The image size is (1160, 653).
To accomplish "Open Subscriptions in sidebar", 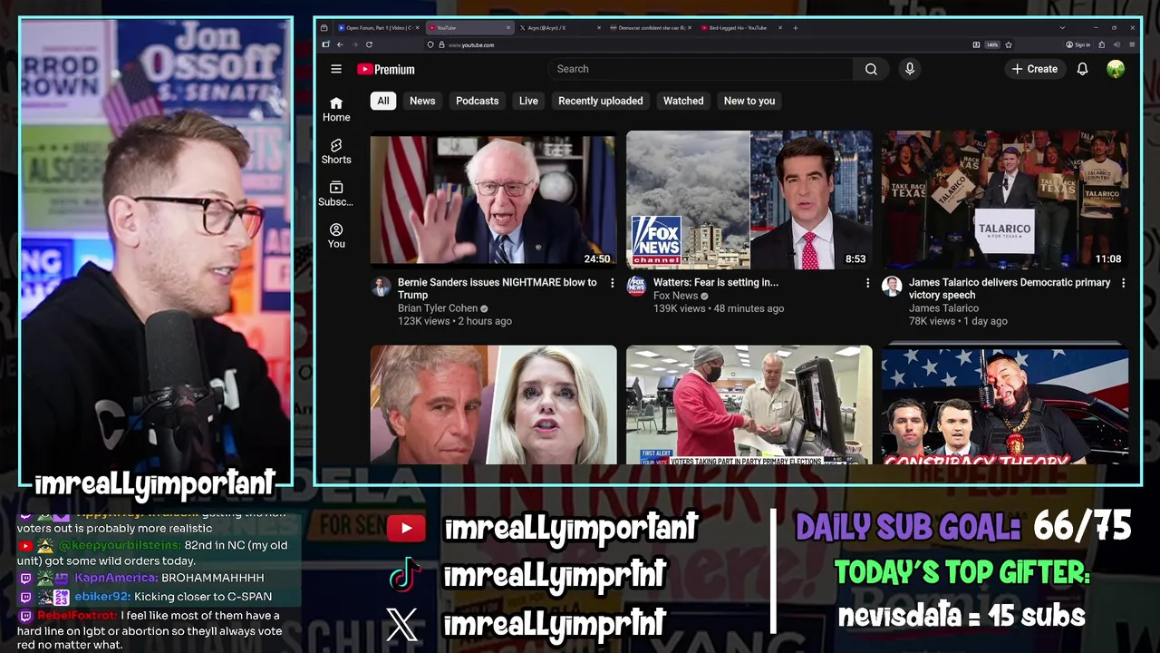I will [336, 194].
